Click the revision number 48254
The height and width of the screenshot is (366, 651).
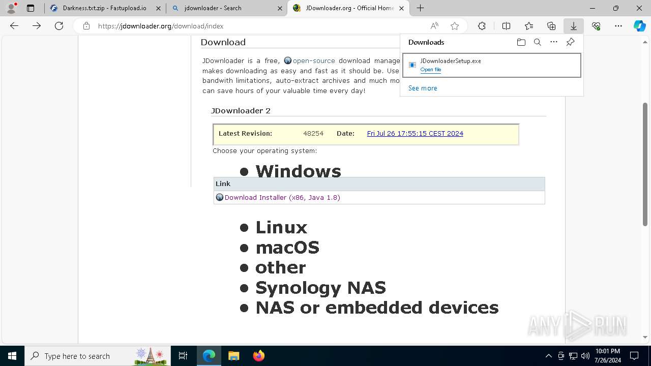tap(313, 134)
